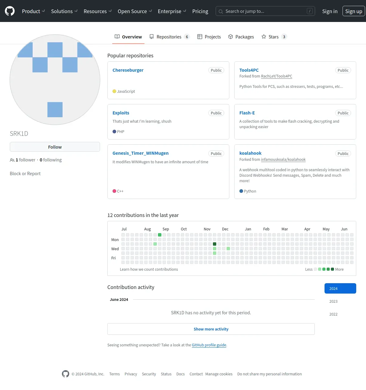Switch to the Packages tab
Screen dimensions: 366x390
tap(241, 37)
